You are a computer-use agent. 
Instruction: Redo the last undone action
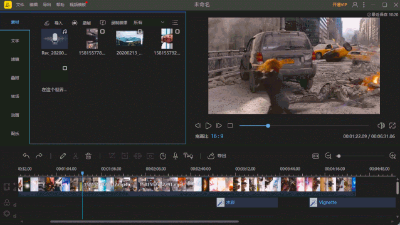point(39,156)
